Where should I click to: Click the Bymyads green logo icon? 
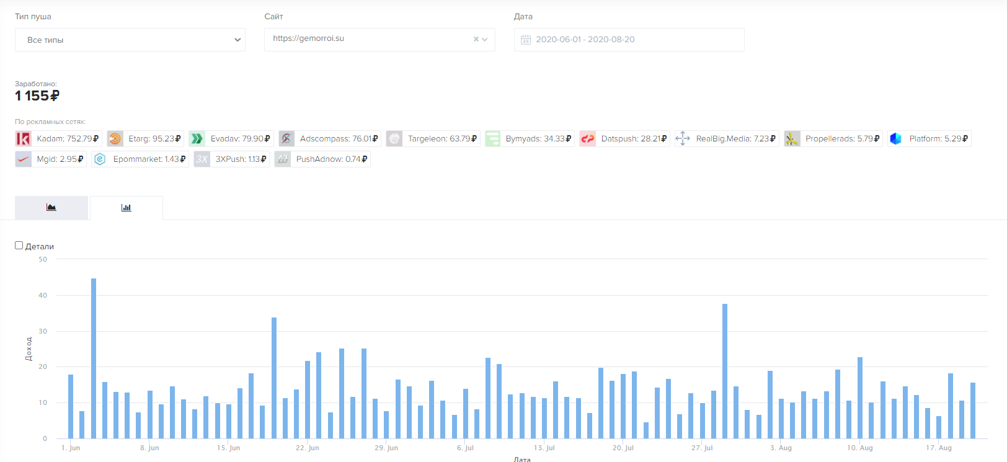[492, 139]
